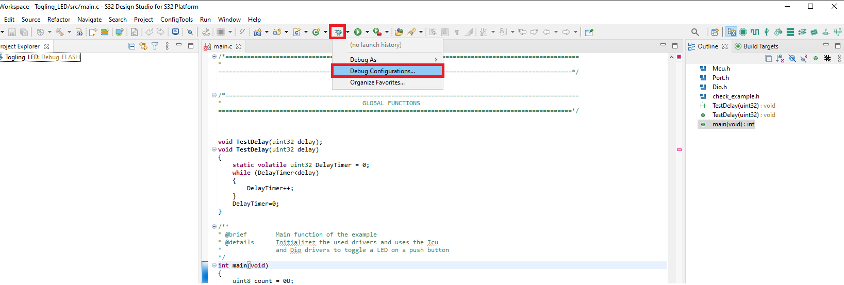The height and width of the screenshot is (285, 844).
Task: Toggle Link with Editor in Project Explorer
Action: [x=143, y=46]
